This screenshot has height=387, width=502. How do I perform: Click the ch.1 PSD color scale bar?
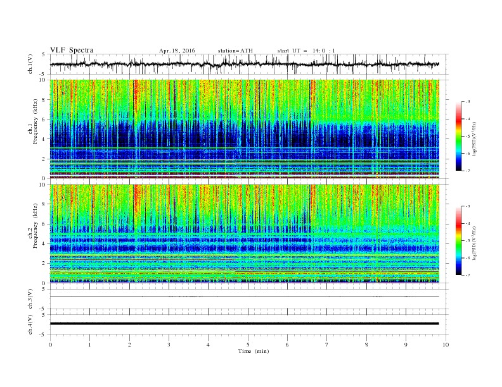pos(458,136)
